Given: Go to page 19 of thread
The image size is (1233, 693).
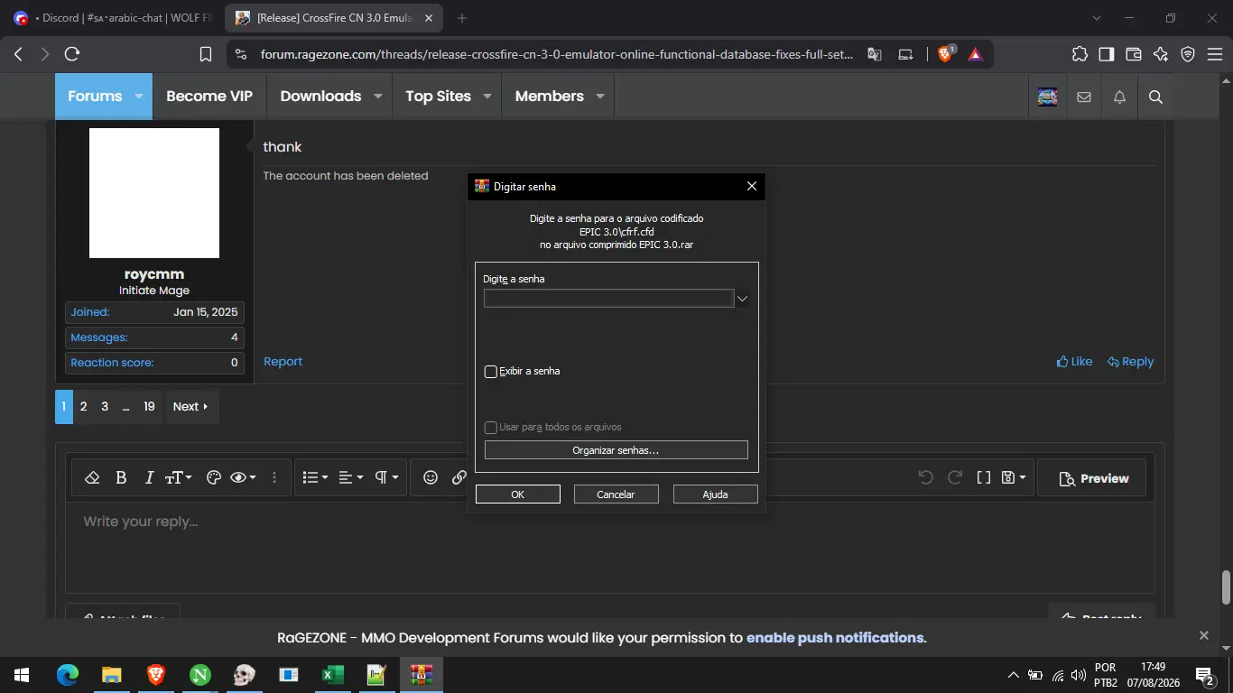Looking at the screenshot, I should 149,407.
